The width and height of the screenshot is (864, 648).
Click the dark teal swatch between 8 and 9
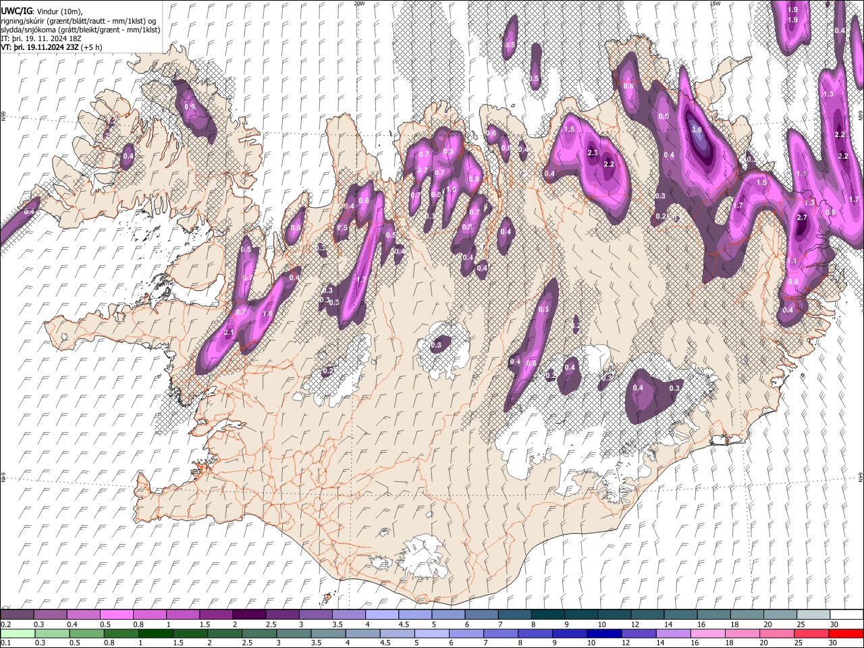[x=547, y=615]
